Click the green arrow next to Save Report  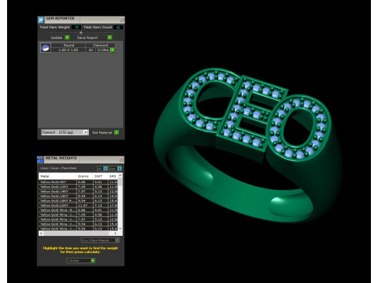pyautogui.click(x=110, y=38)
